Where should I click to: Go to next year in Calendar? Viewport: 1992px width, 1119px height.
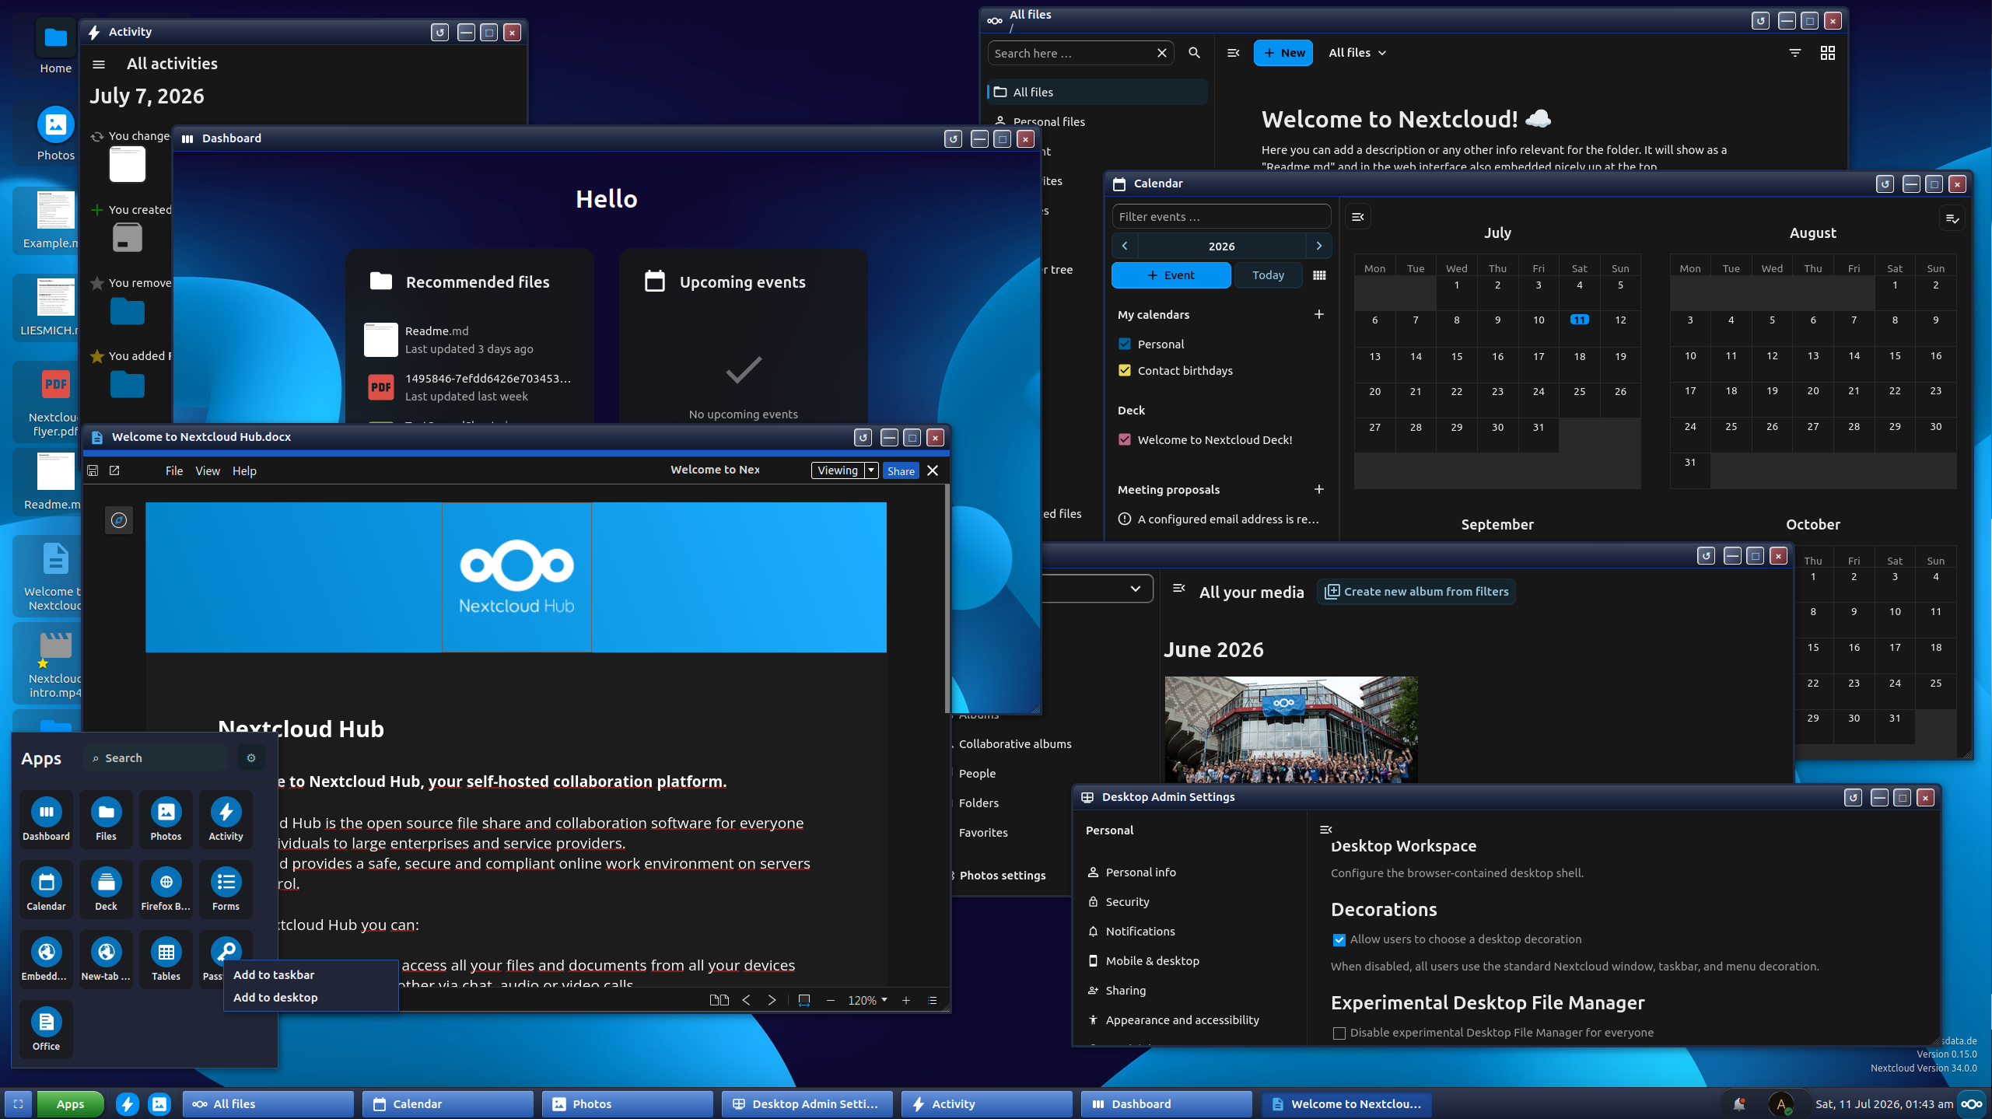pyautogui.click(x=1319, y=246)
